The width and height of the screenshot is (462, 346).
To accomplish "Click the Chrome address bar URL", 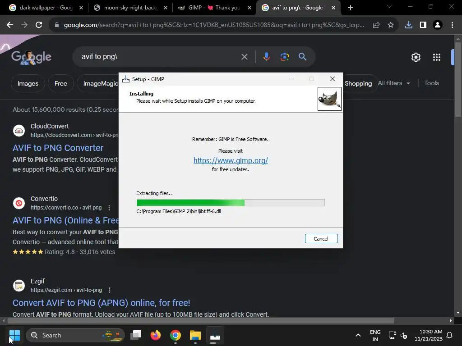I will coord(213,25).
